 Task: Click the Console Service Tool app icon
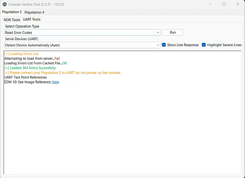click(x=4, y=4)
